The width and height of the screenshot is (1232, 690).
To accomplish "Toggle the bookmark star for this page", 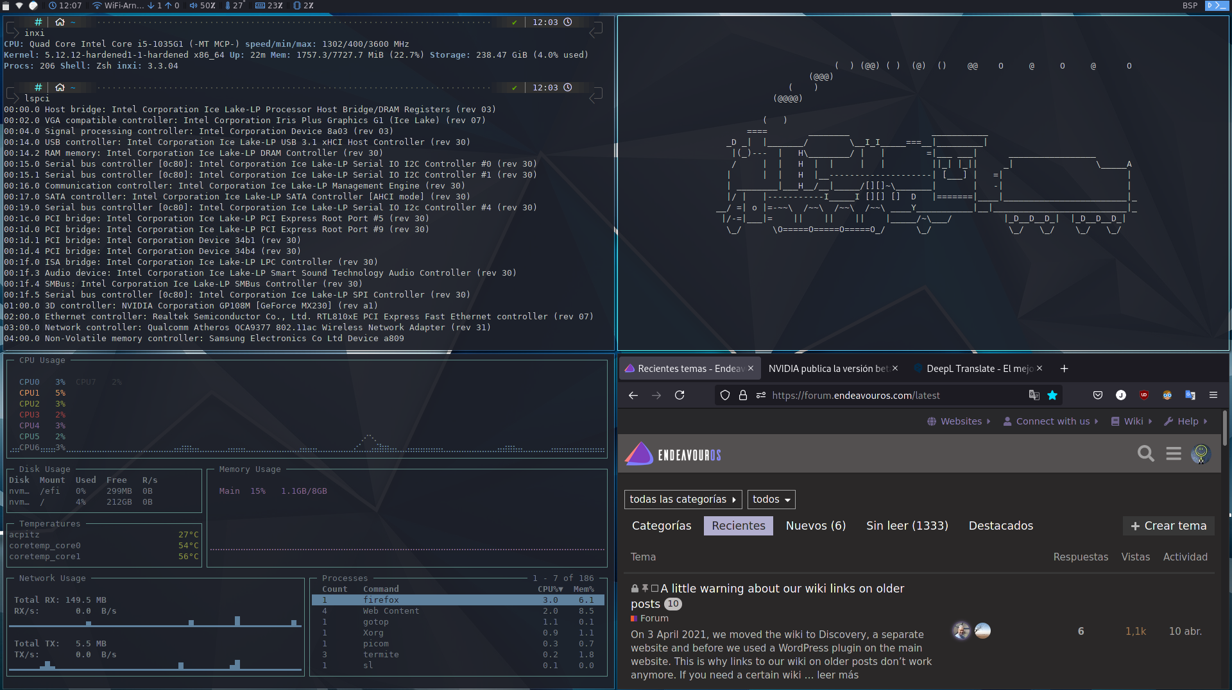I will click(1052, 395).
